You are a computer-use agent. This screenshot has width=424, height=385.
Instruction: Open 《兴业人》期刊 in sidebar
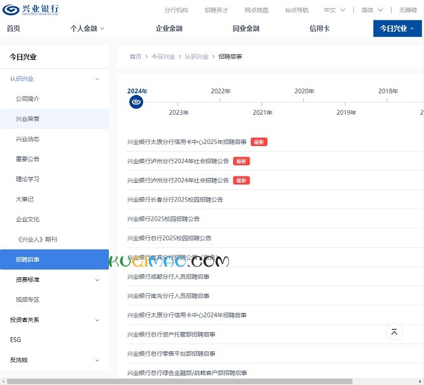(37, 239)
